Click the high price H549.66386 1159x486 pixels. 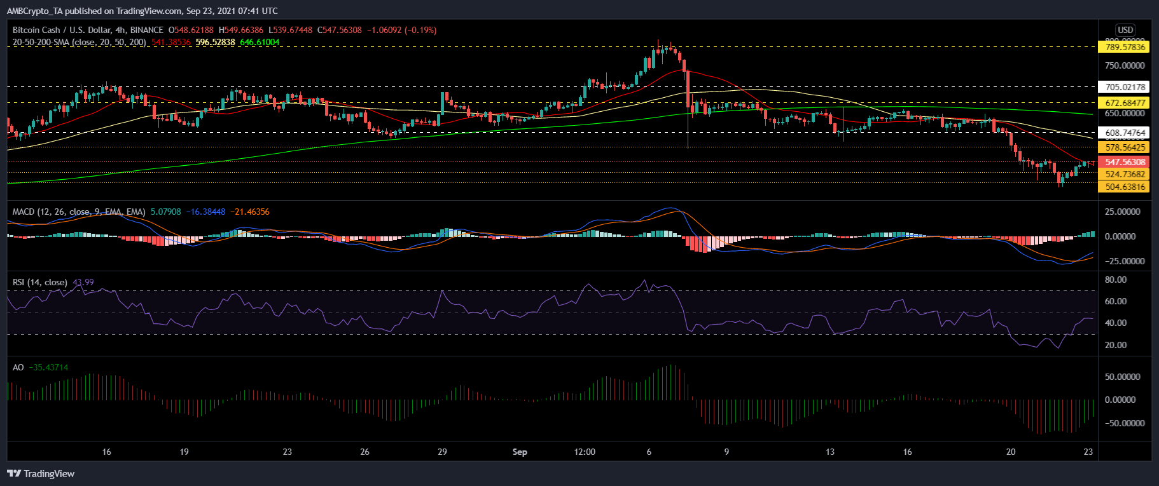[x=240, y=30]
